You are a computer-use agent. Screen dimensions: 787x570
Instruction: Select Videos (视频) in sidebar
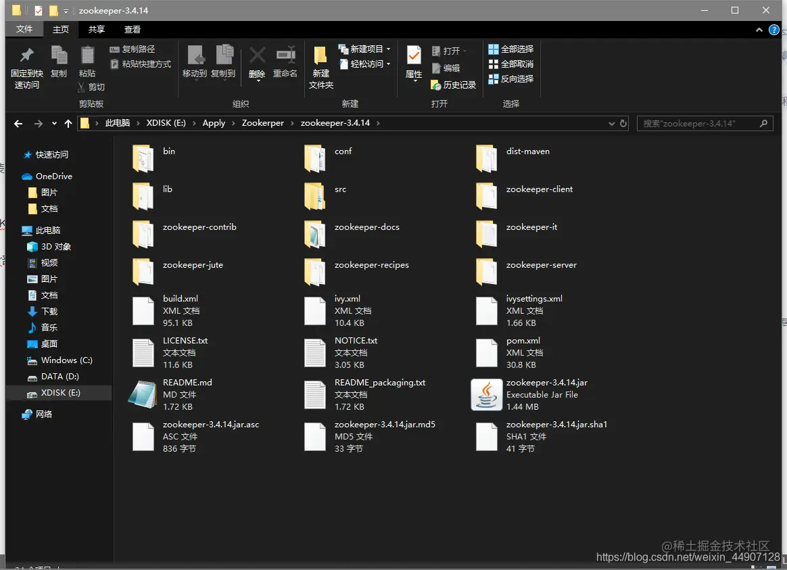pyautogui.click(x=43, y=263)
